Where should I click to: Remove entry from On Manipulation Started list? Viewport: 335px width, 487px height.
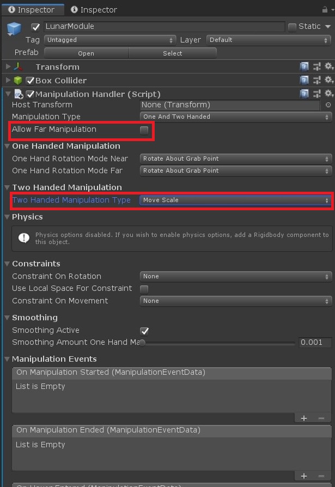coord(321,418)
